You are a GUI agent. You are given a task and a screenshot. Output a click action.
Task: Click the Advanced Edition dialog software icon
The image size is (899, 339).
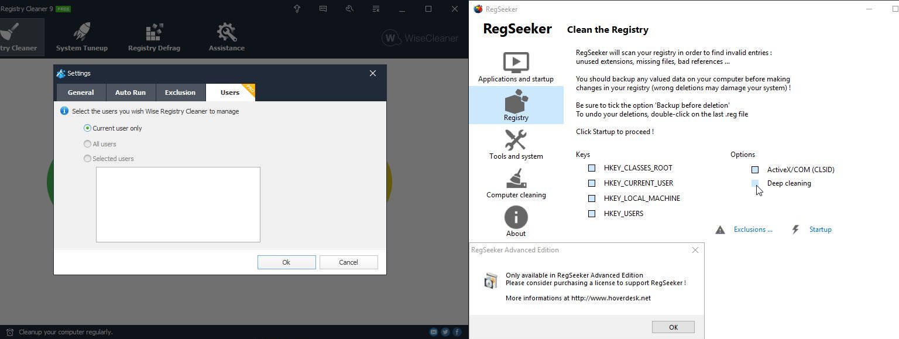pos(490,280)
